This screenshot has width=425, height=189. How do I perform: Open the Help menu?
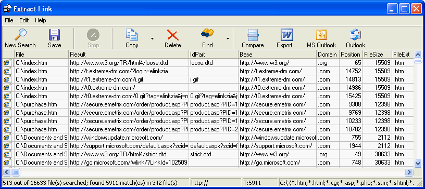click(x=41, y=20)
